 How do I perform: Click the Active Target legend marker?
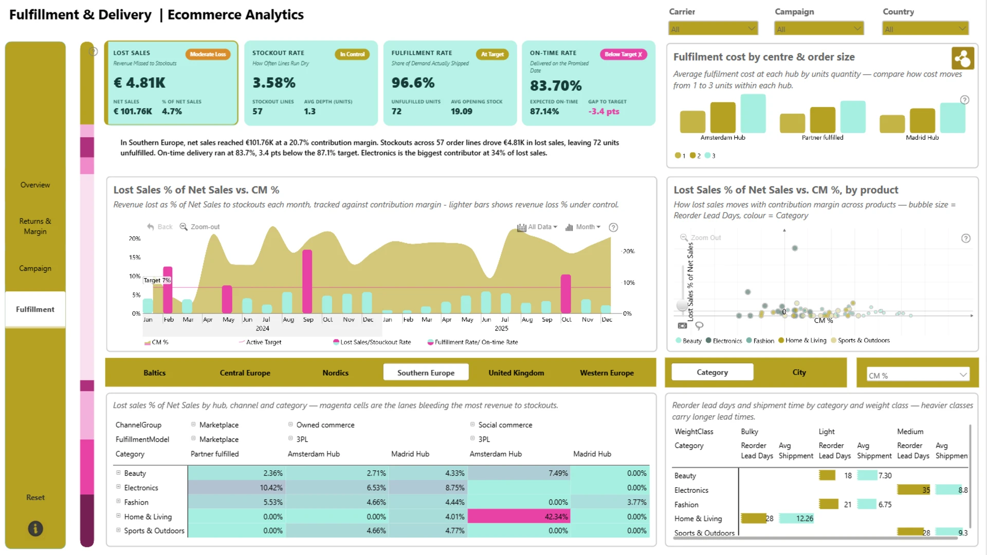(x=242, y=342)
